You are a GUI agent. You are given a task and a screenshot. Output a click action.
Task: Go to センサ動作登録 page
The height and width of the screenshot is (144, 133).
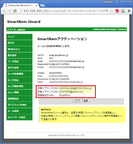(19, 86)
